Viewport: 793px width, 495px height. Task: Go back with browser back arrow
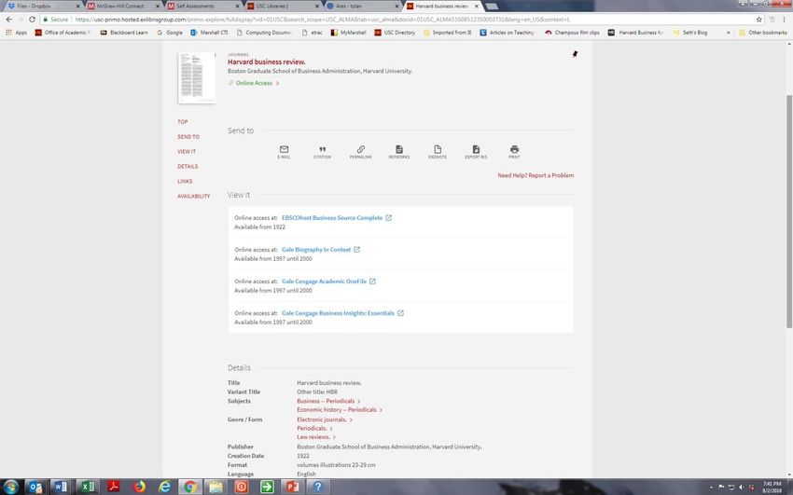[8, 20]
